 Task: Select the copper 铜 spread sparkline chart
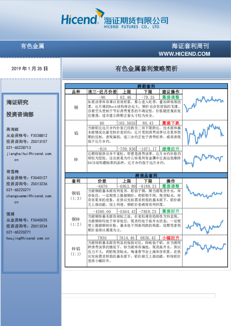204,104
